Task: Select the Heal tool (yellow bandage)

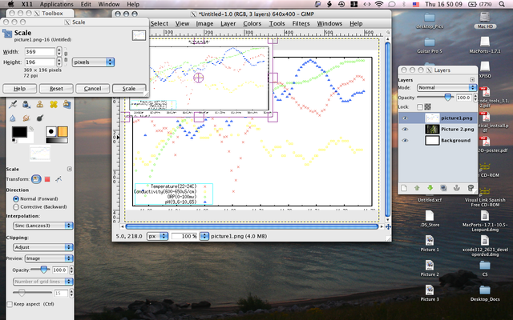Action: click(x=54, y=104)
